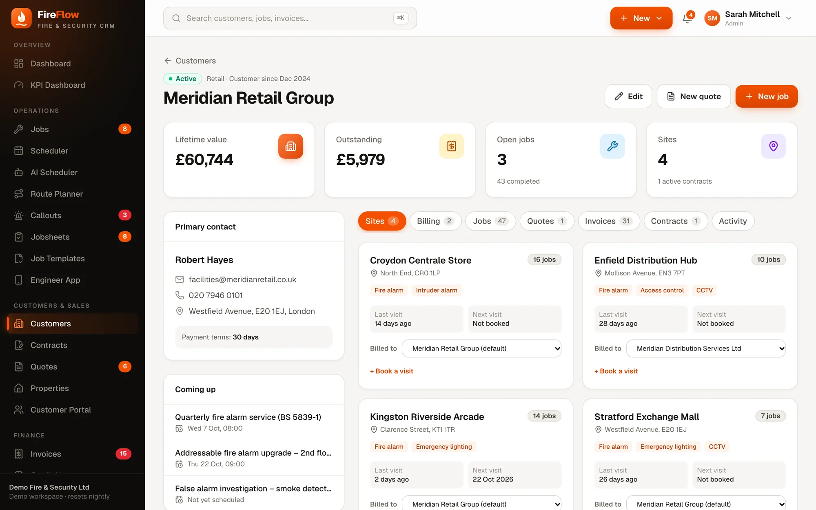The width and height of the screenshot is (816, 510).
Task: Switch to the Billing tab
Action: (435, 221)
